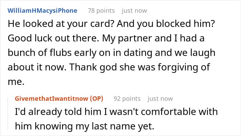Click the final word 'me.' in top comment
Viewport: 241px width, 136px height.
coord(16,82)
